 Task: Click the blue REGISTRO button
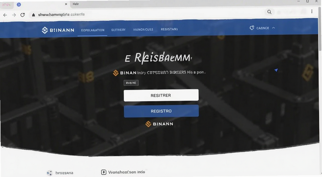(x=161, y=111)
